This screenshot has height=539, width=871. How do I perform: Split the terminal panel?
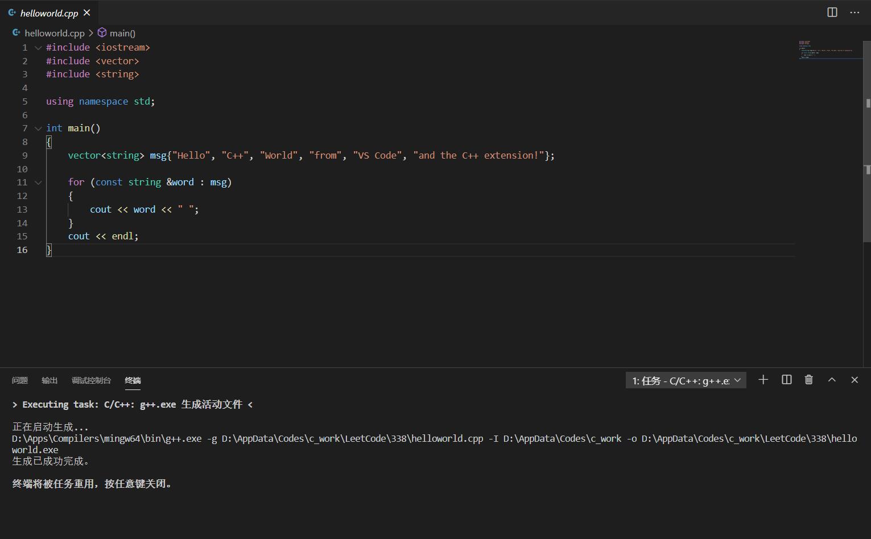pos(786,380)
